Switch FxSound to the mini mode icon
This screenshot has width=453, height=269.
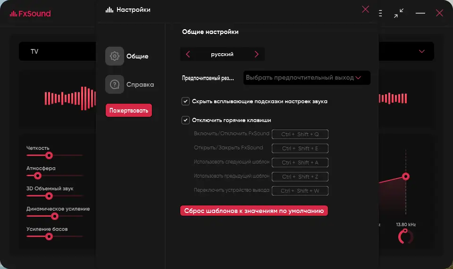tap(398, 13)
